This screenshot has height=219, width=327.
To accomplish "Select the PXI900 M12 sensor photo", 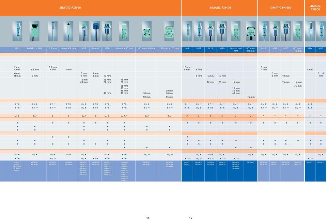I will click(x=321, y=31).
